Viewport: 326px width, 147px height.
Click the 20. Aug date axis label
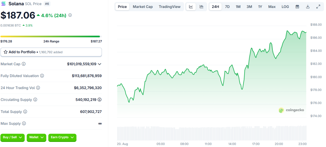pyautogui.click(x=122, y=144)
